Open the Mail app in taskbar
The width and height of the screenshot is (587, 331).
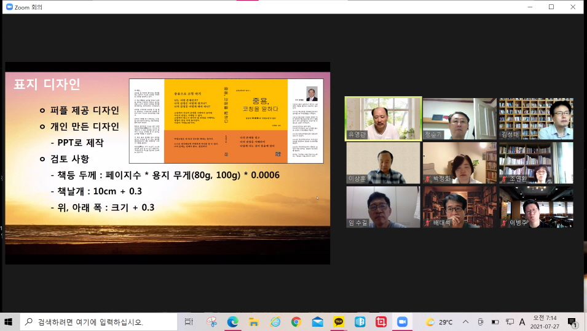[317, 321]
